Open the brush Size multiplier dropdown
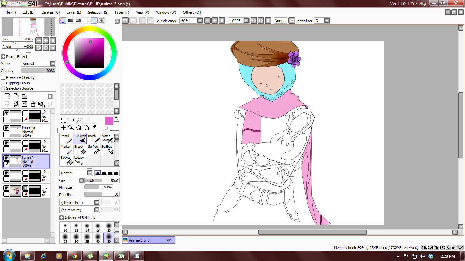The width and height of the screenshot is (465, 261). click(x=81, y=181)
